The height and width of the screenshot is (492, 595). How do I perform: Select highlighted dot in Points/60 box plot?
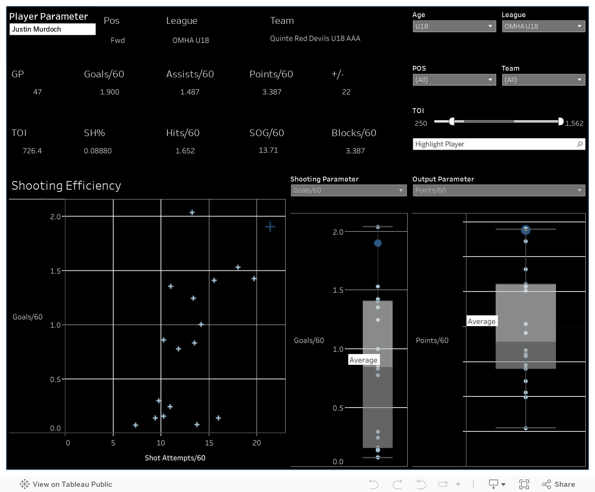click(x=525, y=230)
